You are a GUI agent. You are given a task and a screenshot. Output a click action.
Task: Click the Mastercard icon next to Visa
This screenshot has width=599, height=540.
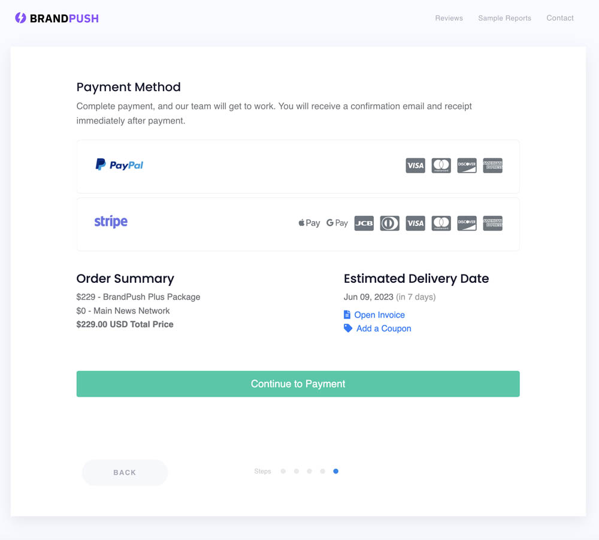click(441, 165)
